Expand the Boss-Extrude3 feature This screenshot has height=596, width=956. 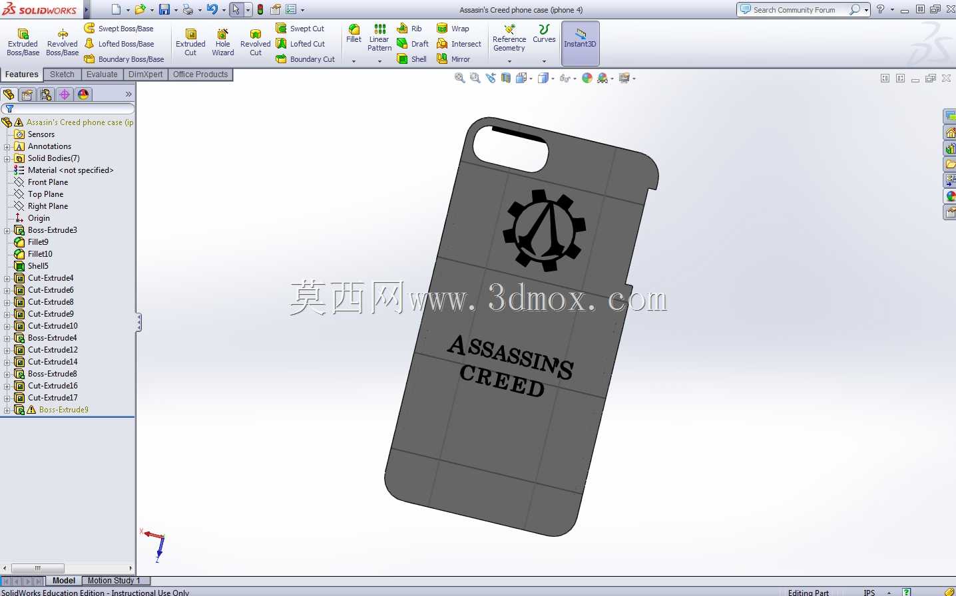pos(7,230)
